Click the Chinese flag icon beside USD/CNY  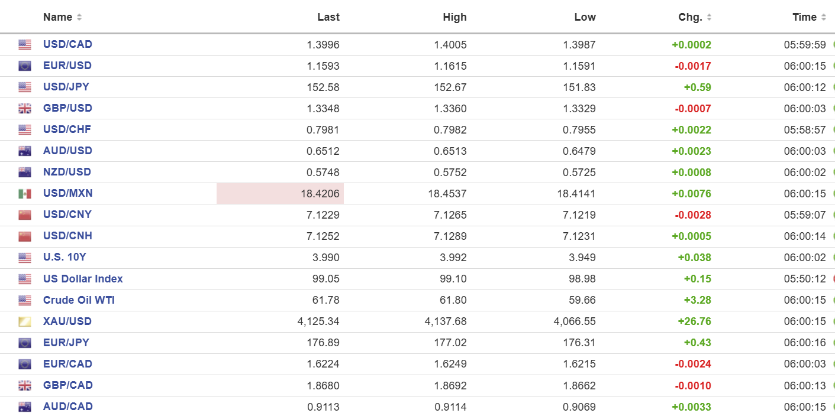(x=24, y=214)
